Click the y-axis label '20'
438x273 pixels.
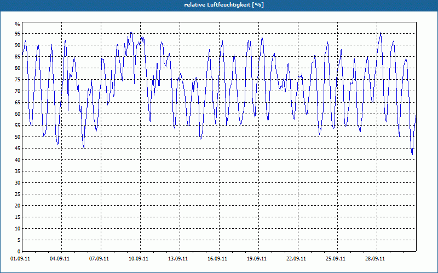18,206
